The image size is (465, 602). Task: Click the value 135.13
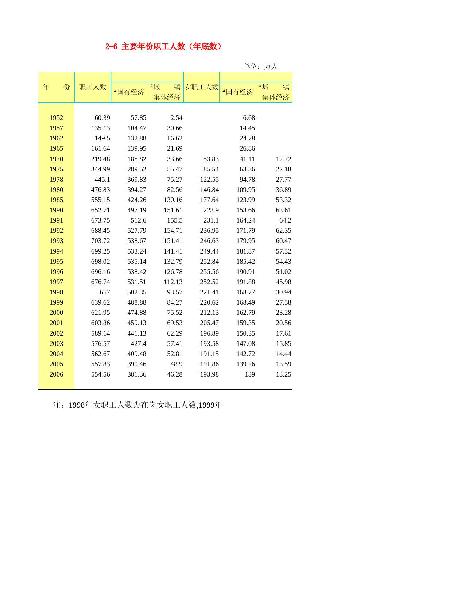click(x=101, y=128)
